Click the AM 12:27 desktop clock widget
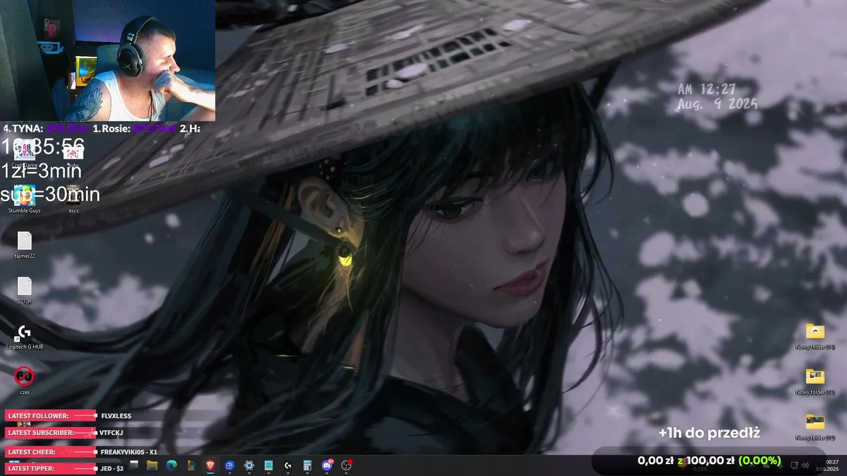This screenshot has width=847, height=476. 717,97
